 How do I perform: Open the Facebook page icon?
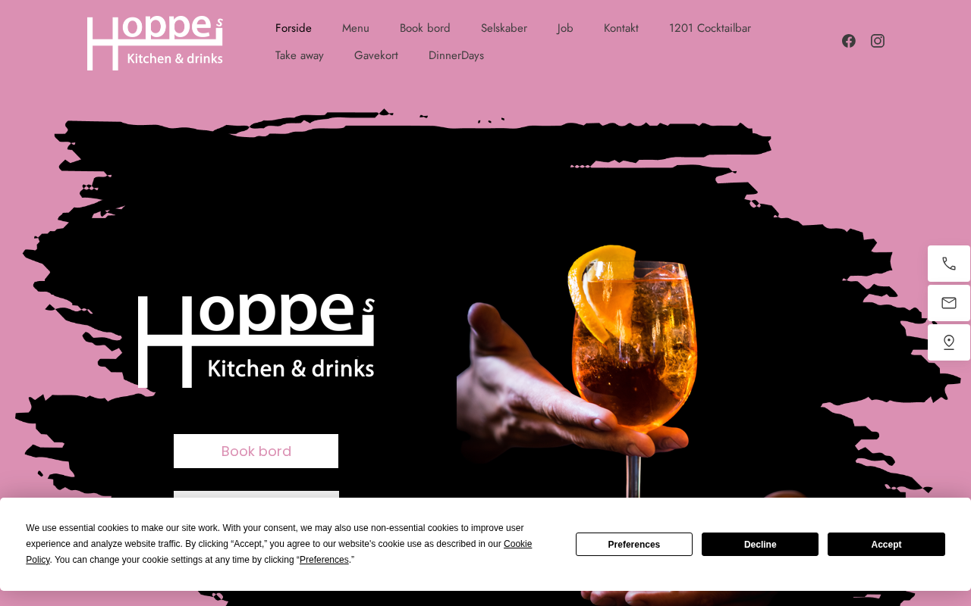click(x=849, y=41)
